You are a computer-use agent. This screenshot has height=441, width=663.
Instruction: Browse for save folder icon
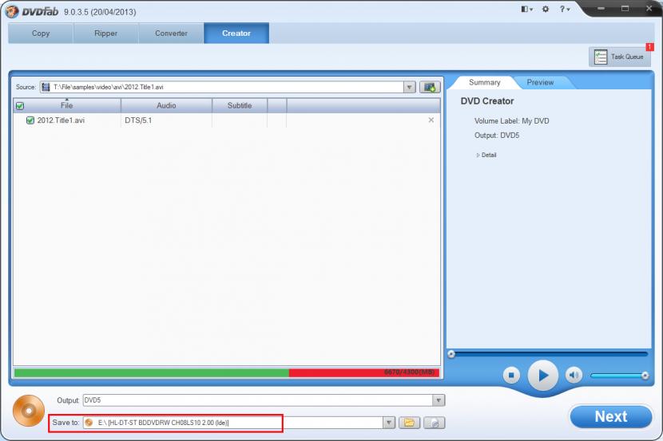click(x=409, y=423)
